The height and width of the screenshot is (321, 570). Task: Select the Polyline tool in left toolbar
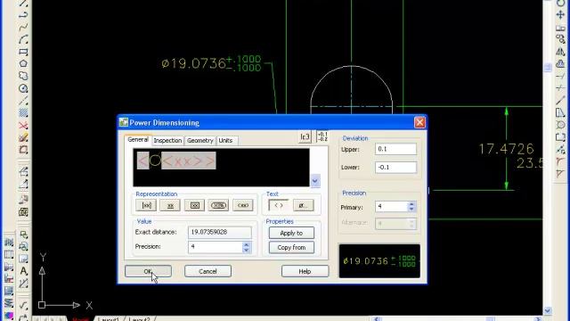23,14
